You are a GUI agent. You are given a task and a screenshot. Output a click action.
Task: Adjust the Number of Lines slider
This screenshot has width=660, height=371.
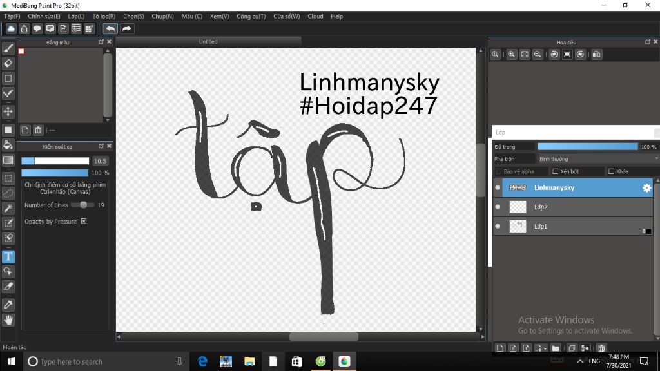(83, 205)
